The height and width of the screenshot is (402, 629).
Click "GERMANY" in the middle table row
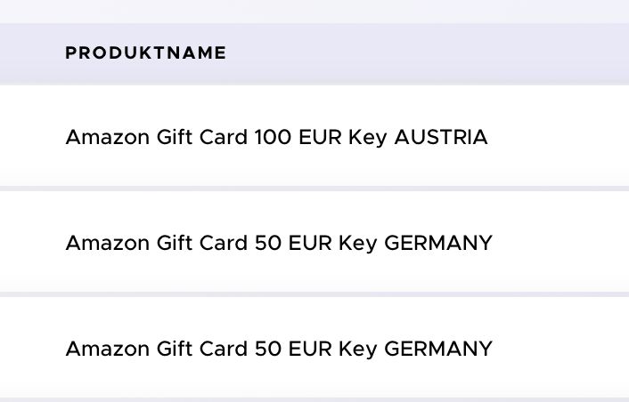tap(438, 243)
